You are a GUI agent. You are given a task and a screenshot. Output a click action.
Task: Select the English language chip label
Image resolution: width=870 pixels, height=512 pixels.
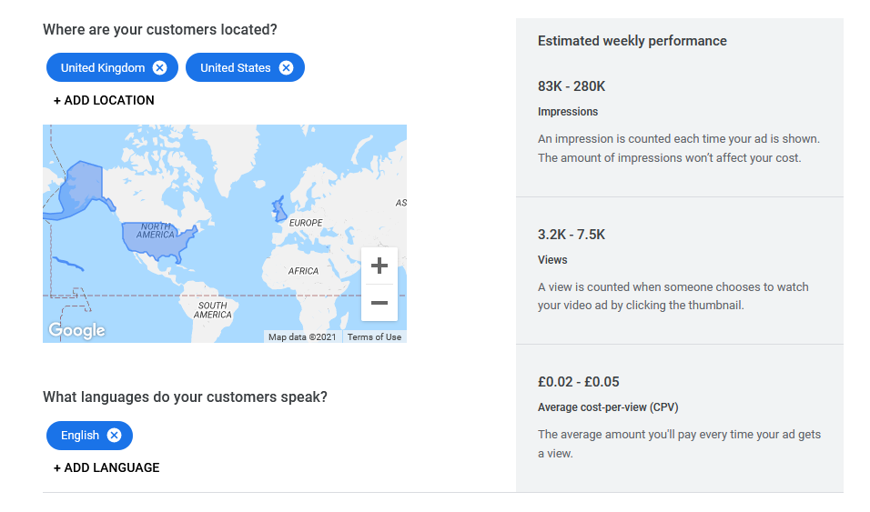tap(80, 435)
